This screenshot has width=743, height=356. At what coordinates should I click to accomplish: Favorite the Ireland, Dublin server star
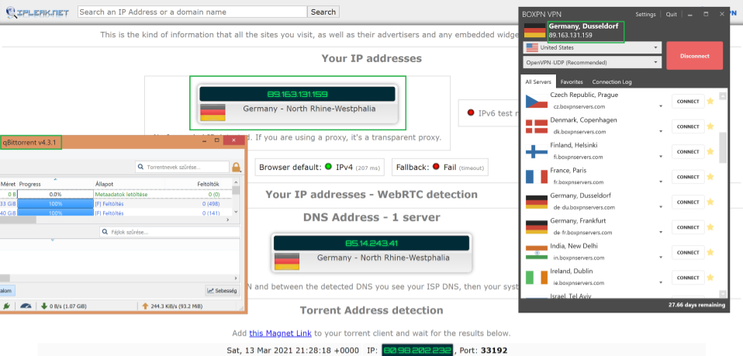(710, 278)
